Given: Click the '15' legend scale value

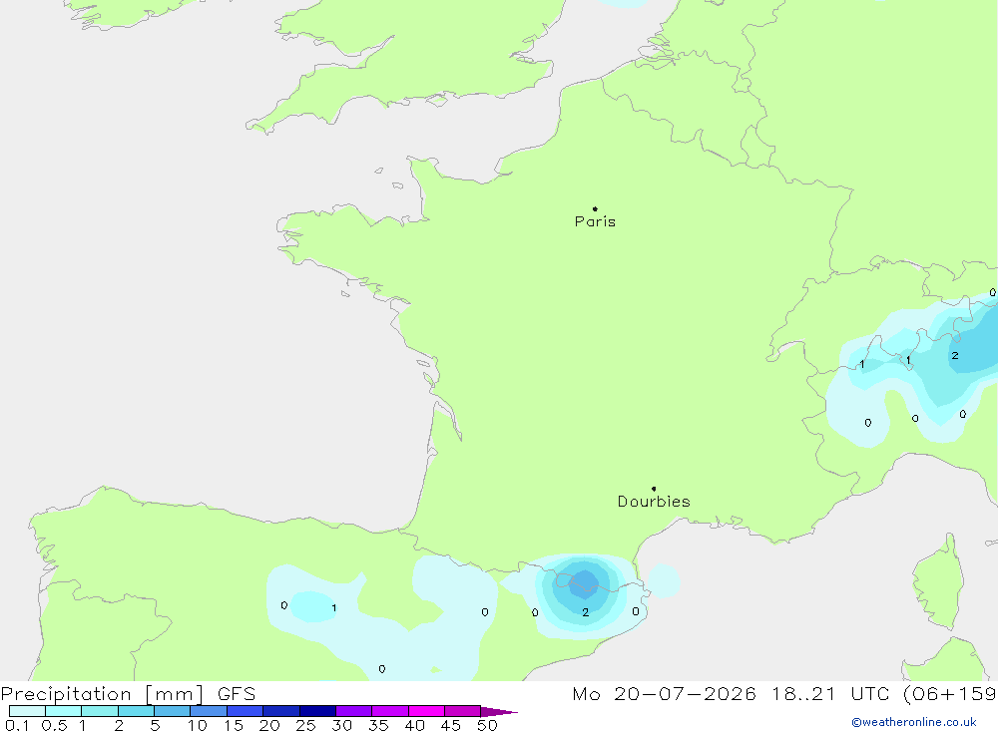Looking at the screenshot, I should coord(234,725).
